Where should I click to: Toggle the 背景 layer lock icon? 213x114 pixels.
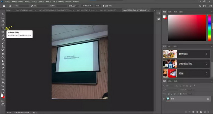pos(208,99)
